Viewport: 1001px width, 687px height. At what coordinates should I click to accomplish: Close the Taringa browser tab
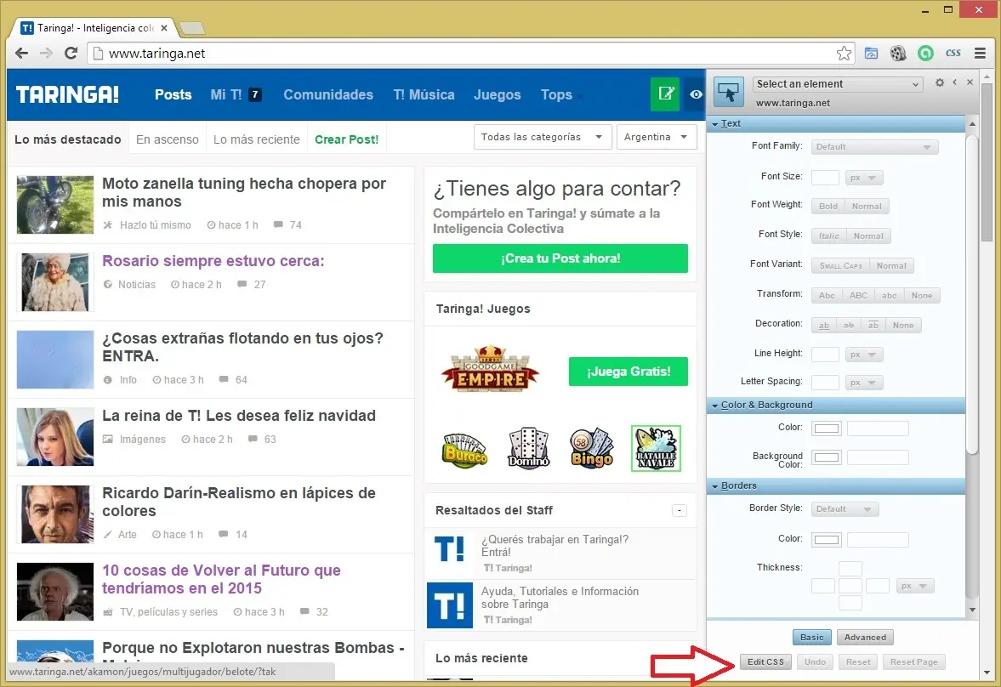[164, 28]
